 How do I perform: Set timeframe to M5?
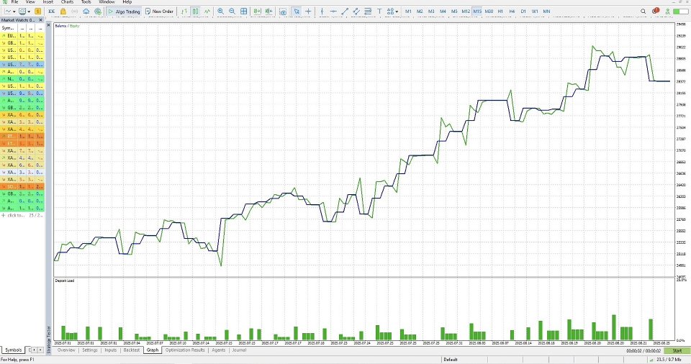454,12
